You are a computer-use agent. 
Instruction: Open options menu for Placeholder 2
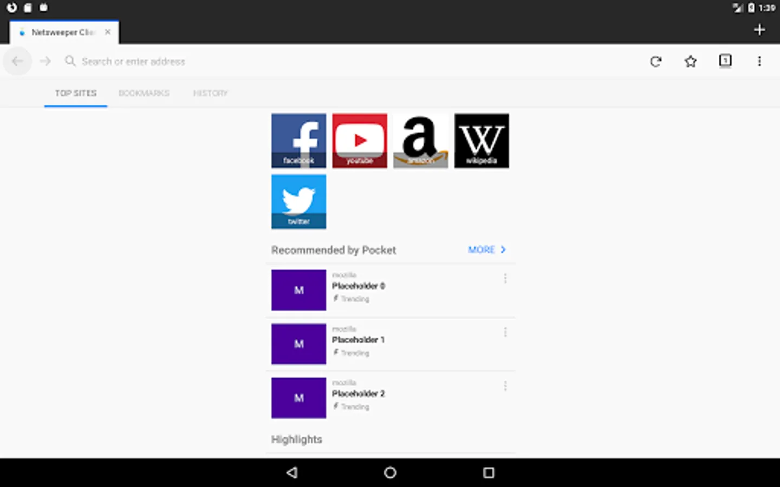[x=505, y=386]
